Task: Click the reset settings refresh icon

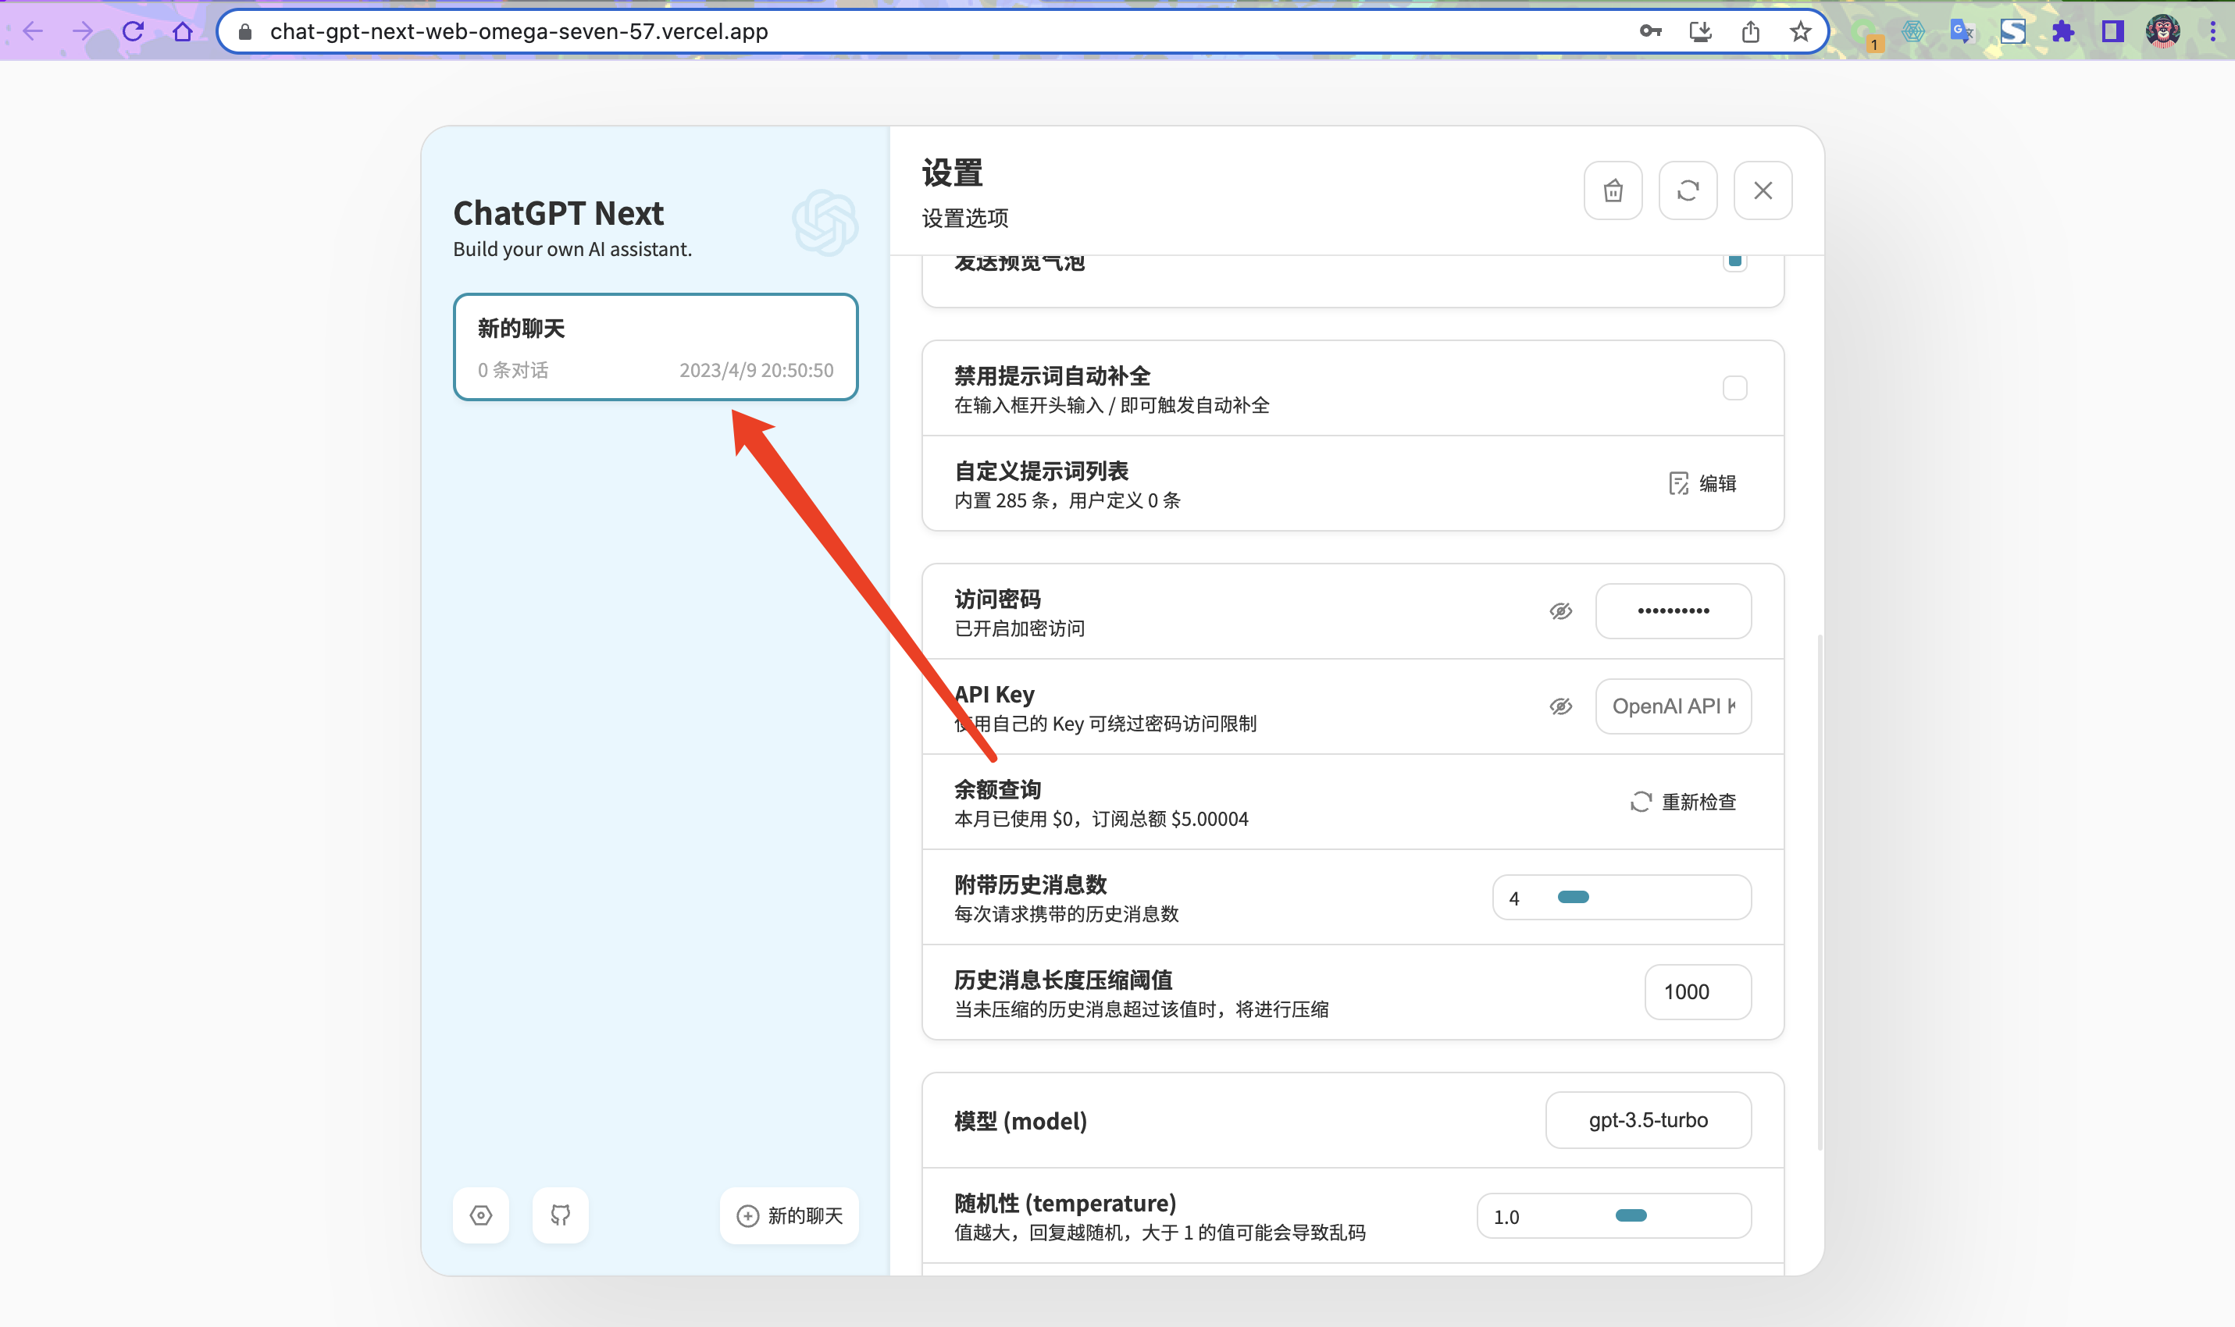Action: (x=1688, y=190)
